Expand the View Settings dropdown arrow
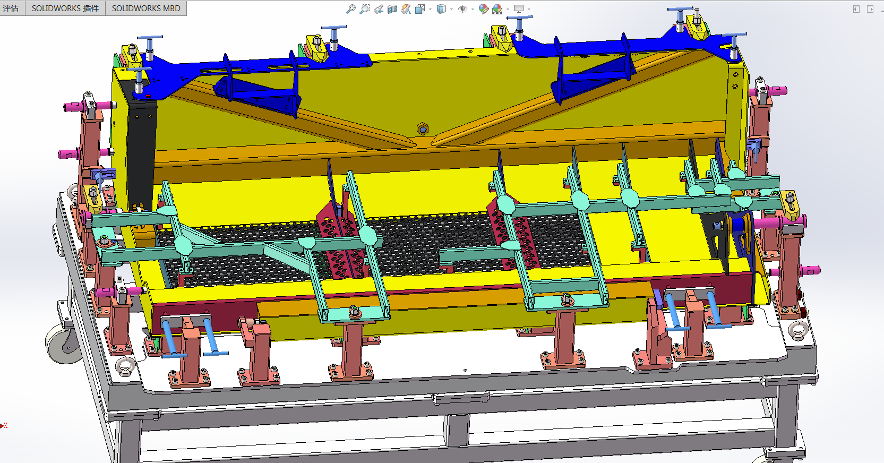Image resolution: width=884 pixels, height=463 pixels. pyautogui.click(x=529, y=9)
